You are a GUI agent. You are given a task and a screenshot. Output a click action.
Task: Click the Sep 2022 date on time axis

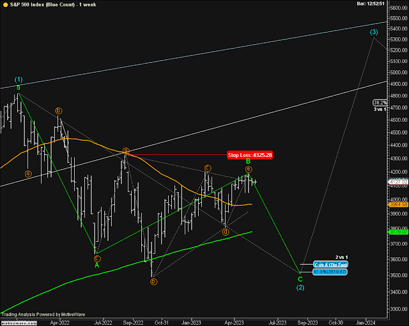pos(133,323)
